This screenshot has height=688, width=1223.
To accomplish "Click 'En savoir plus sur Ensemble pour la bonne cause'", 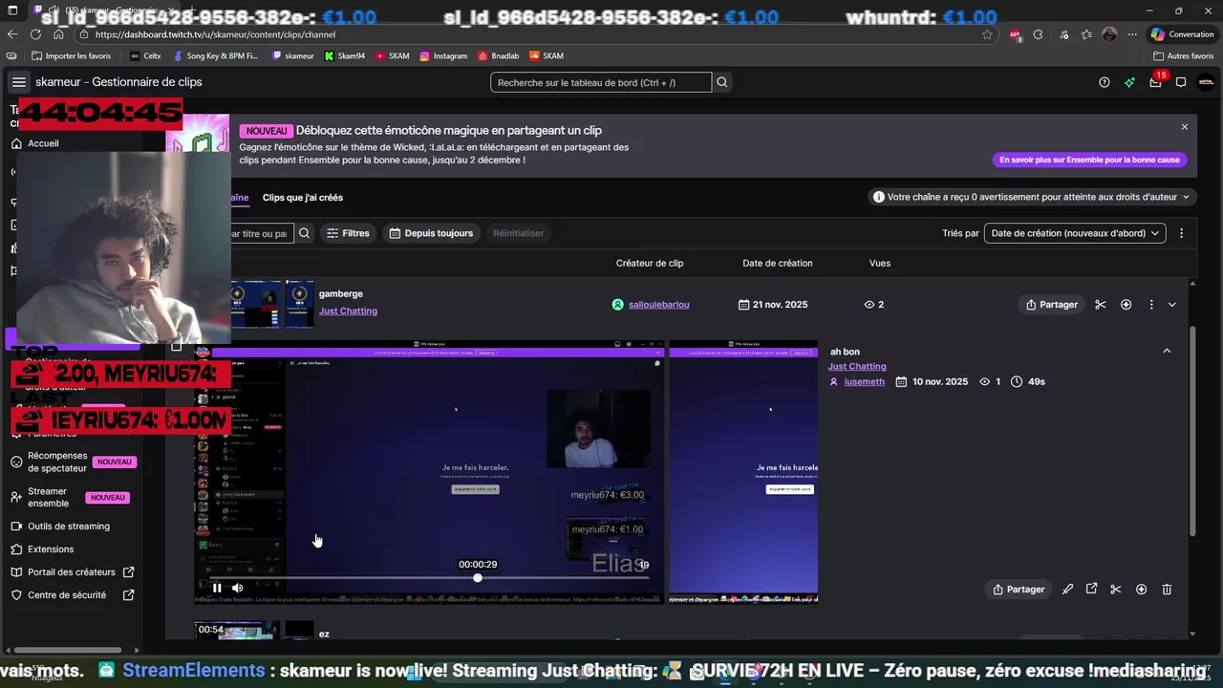I will coord(1089,160).
